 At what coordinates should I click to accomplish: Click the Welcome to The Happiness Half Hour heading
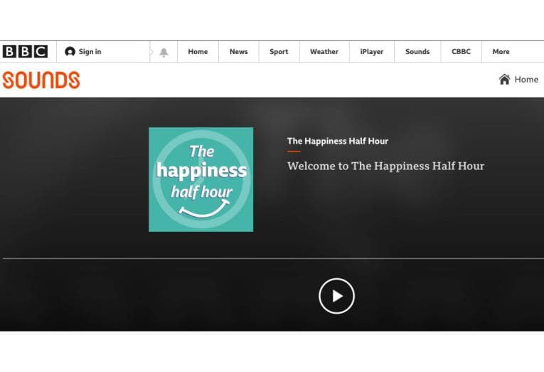(x=386, y=166)
